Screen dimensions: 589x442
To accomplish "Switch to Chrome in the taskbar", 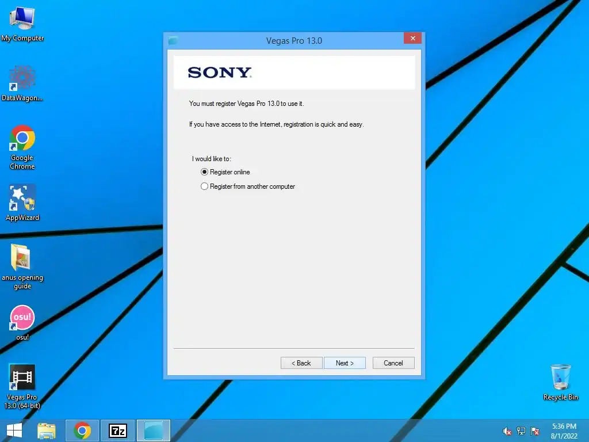I will (x=82, y=430).
